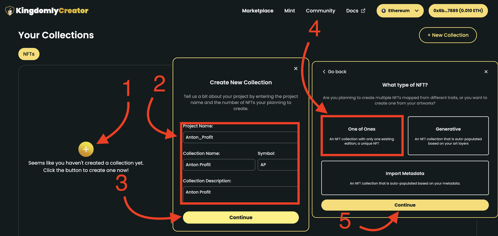
Task: Click Continue in Create New Collection dialog
Action: click(x=241, y=217)
